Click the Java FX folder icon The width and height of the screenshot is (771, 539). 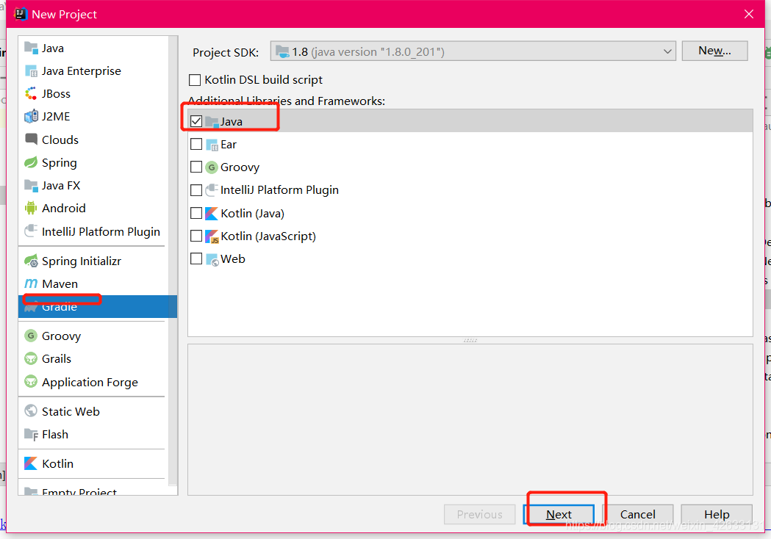pyautogui.click(x=31, y=185)
